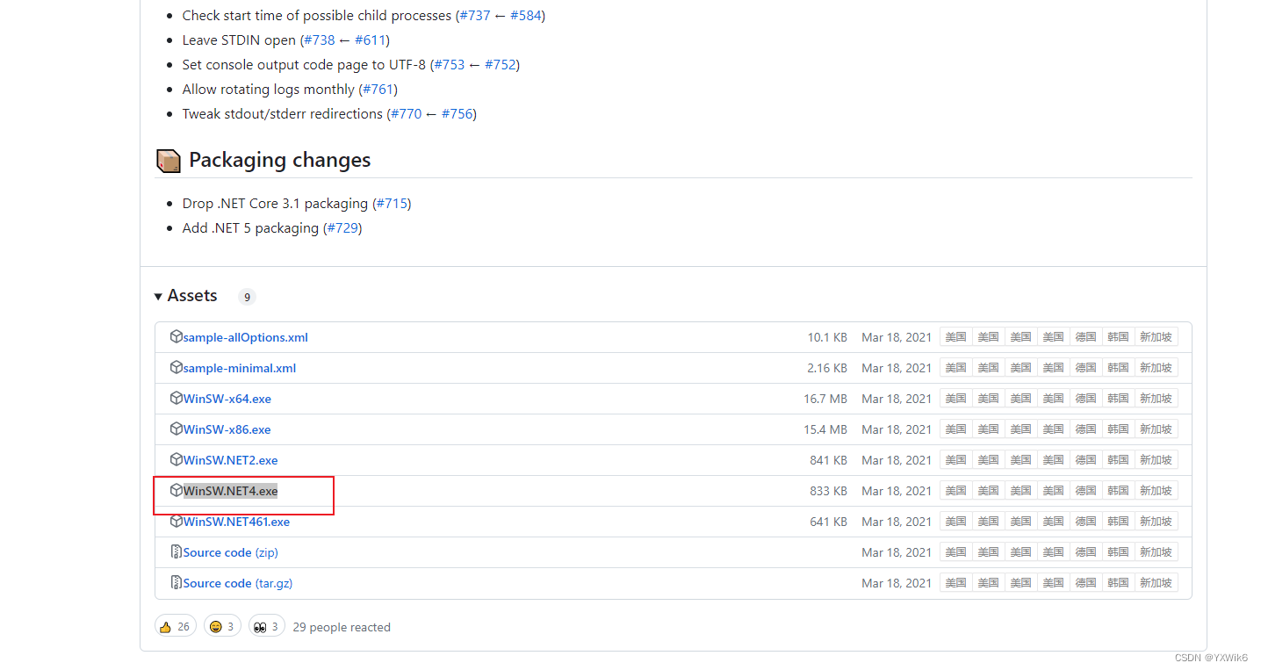Click the archive icon beside Source code (tar.gz)
The height and width of the screenshot is (670, 1261).
[x=177, y=582]
